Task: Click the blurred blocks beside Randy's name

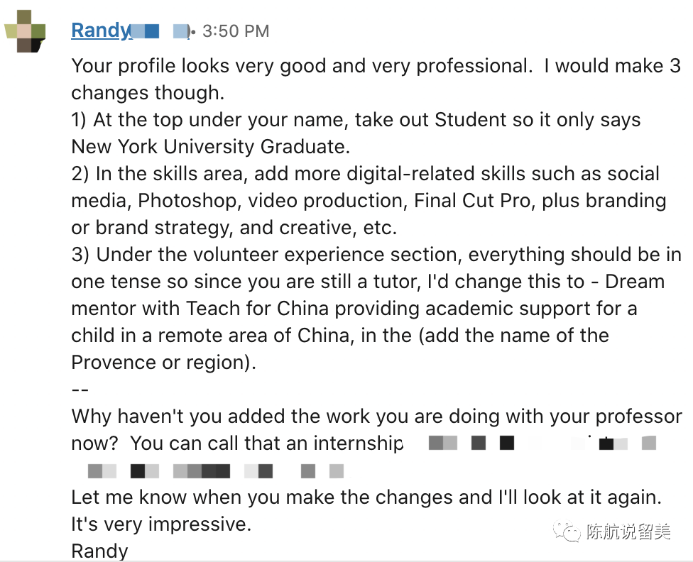Action: pyautogui.click(x=160, y=31)
